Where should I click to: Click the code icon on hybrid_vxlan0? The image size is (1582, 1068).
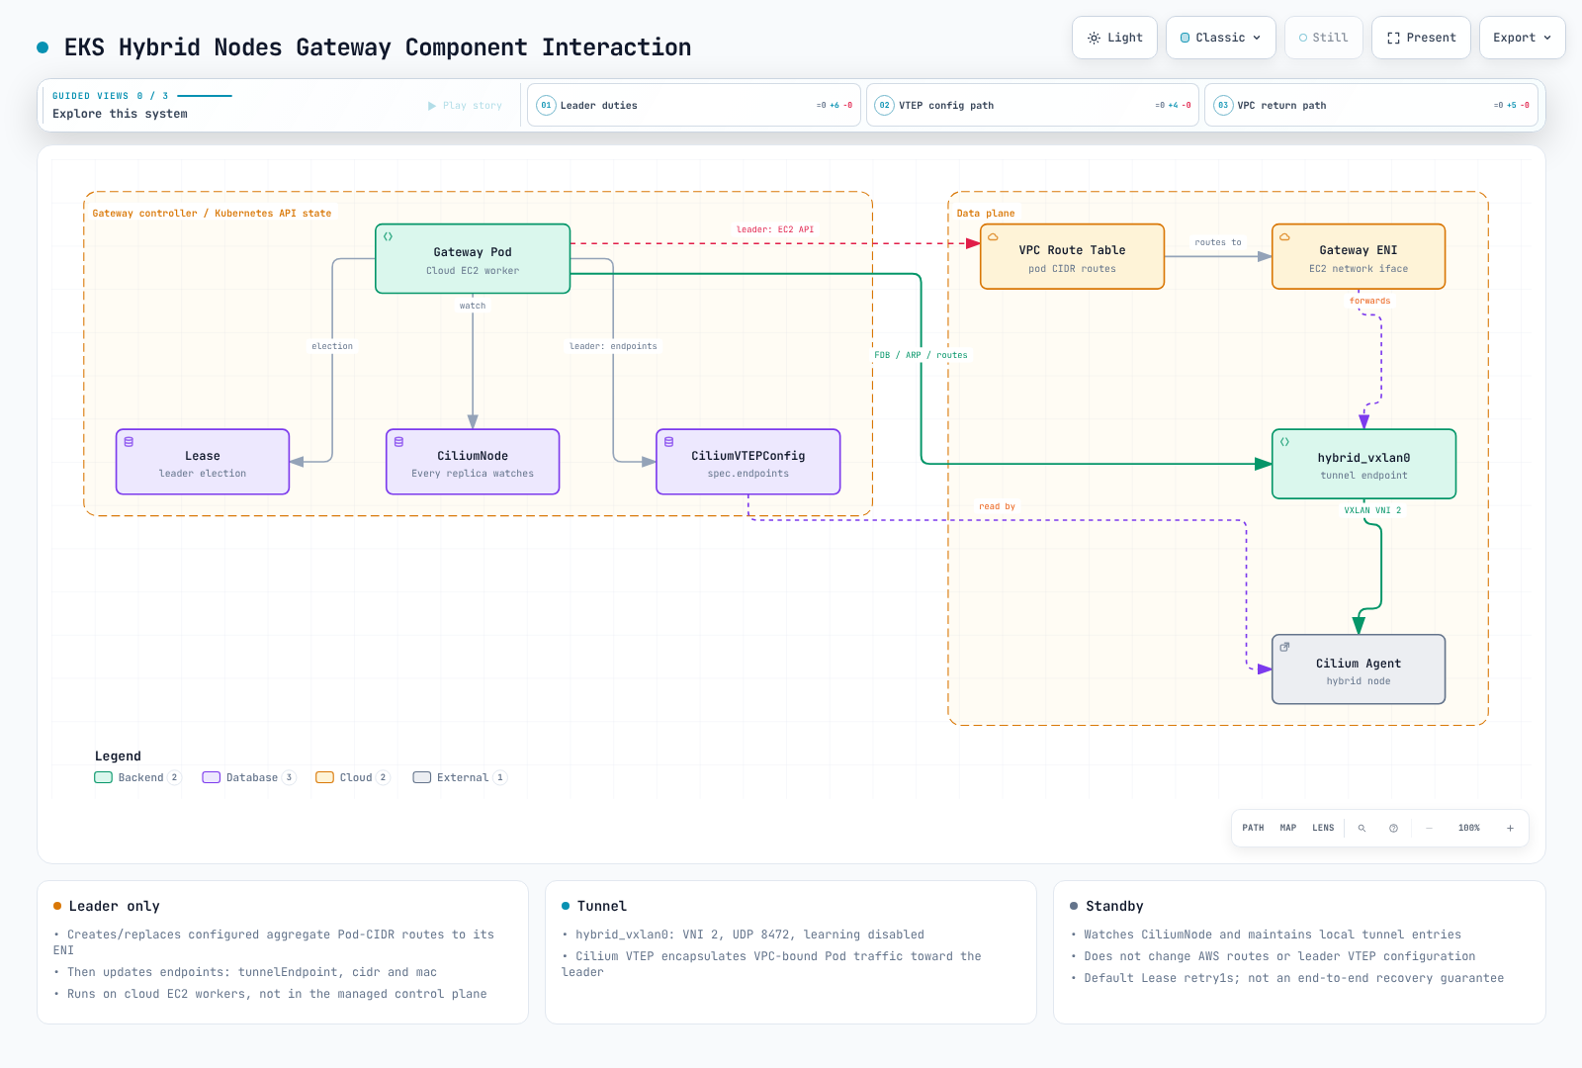pyautogui.click(x=1284, y=442)
